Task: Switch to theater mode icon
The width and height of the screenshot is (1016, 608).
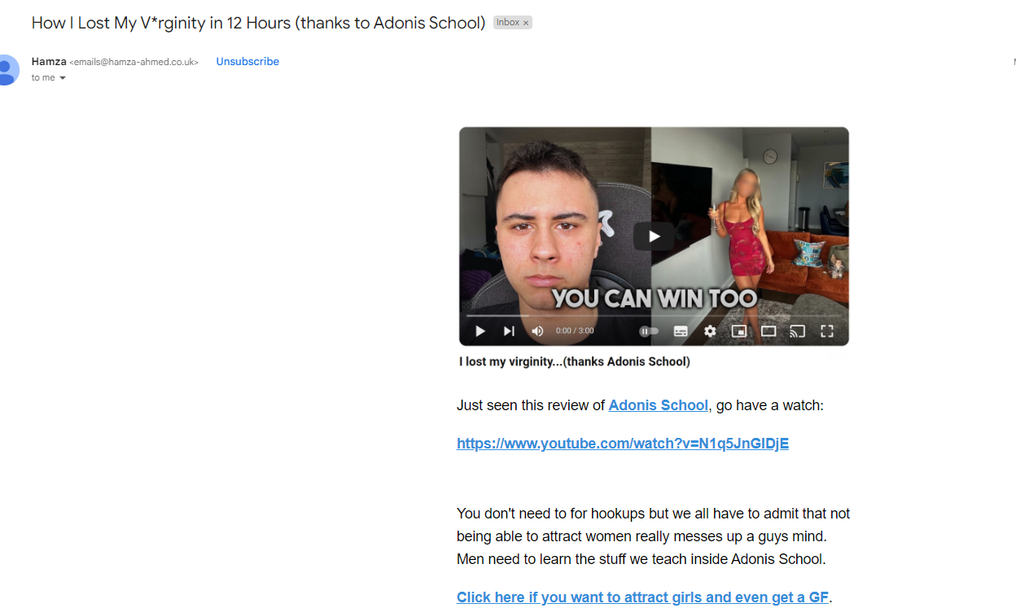Action: point(769,331)
